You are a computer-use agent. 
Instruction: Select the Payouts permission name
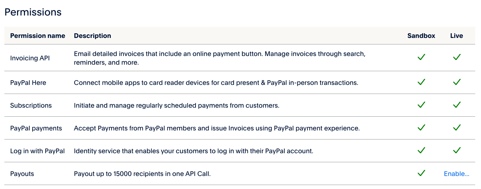coord(22,174)
